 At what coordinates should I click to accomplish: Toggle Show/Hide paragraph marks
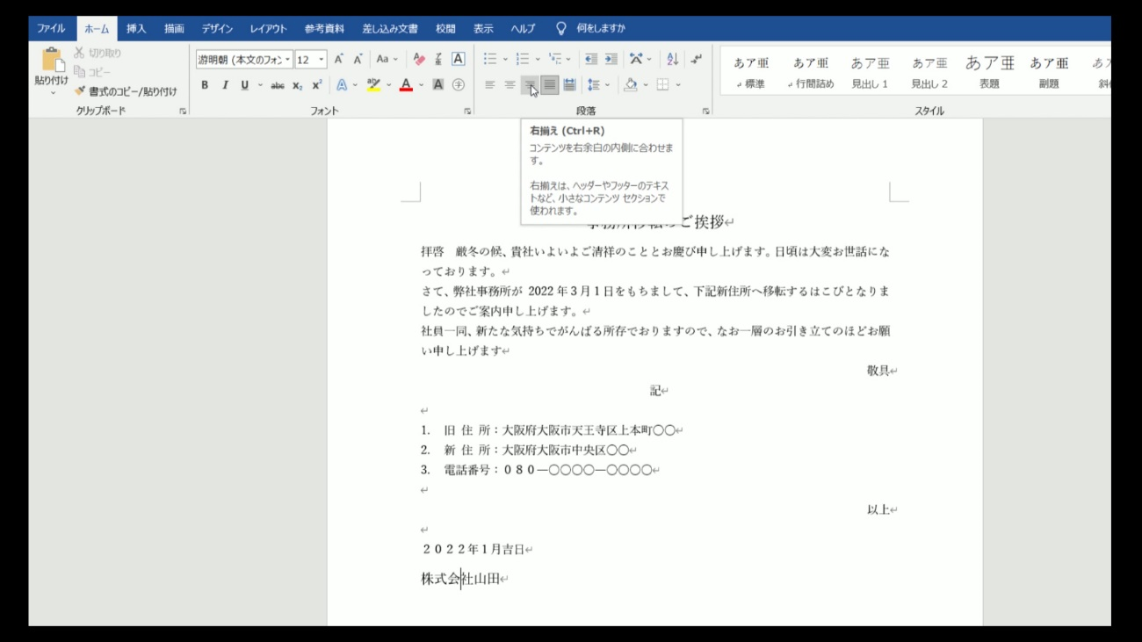(x=696, y=60)
